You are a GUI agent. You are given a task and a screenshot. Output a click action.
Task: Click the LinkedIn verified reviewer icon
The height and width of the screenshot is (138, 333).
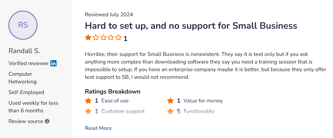pos(53,63)
